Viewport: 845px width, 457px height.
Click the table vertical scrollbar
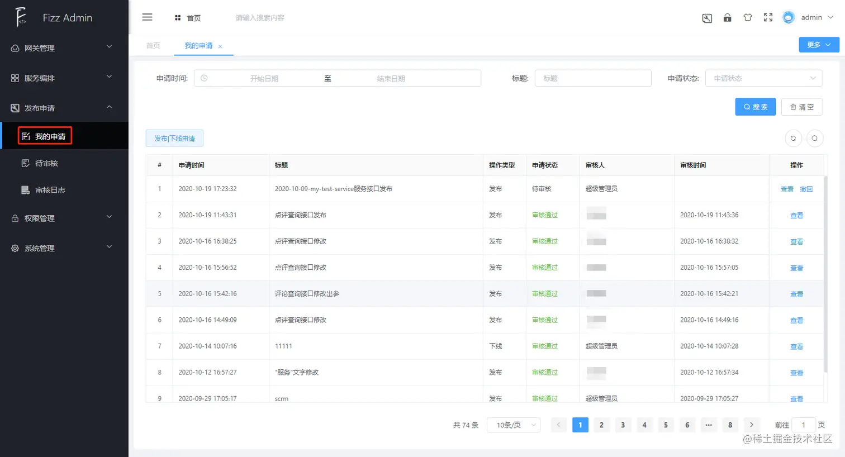(x=825, y=274)
